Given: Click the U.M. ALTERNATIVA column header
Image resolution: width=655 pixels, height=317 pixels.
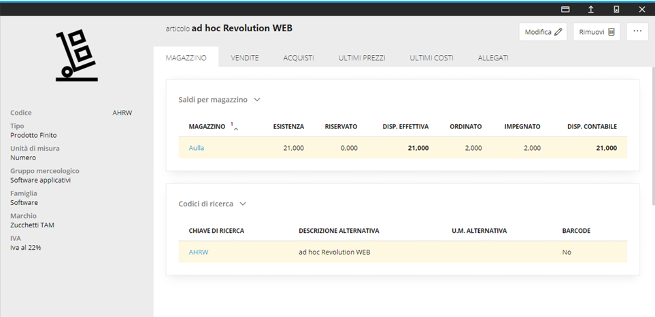Looking at the screenshot, I should (x=479, y=231).
